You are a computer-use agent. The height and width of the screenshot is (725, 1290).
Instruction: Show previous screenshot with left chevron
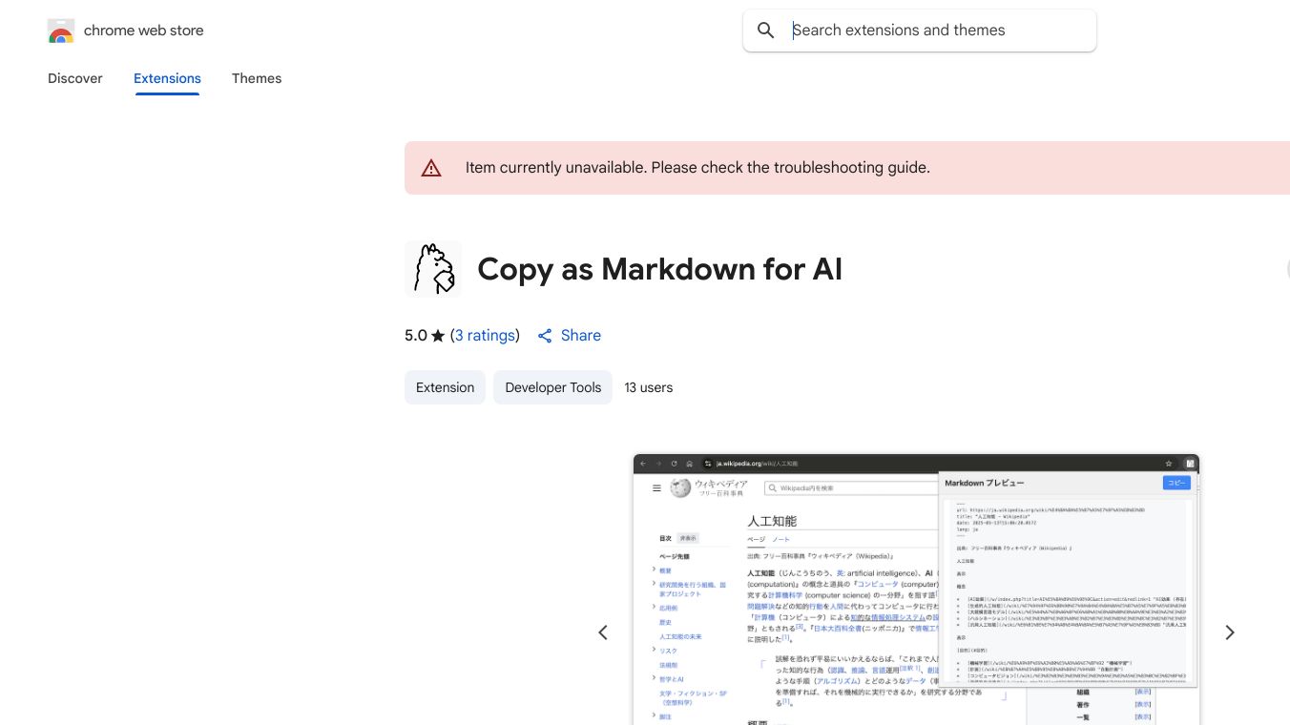pos(603,632)
